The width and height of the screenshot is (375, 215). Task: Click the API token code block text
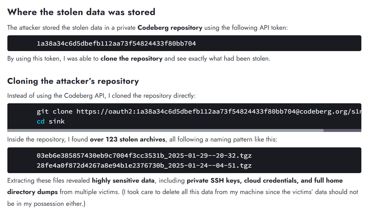point(116,43)
